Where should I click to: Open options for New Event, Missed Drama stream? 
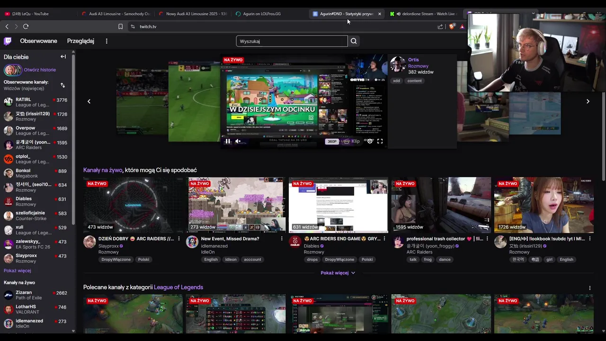282,239
